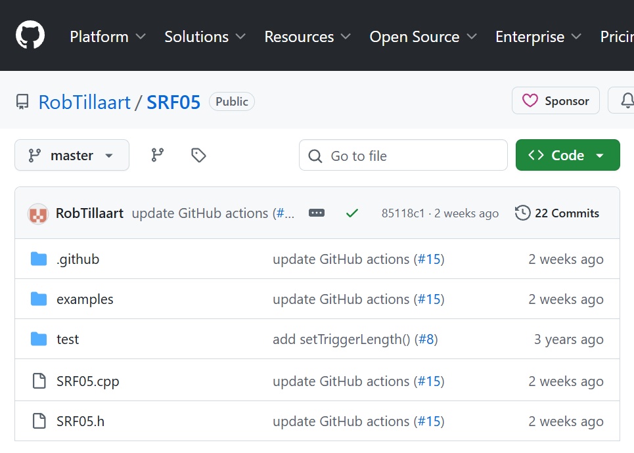634x453 pixels.
Task: Click the GitHub logo icon
Action: click(x=30, y=35)
